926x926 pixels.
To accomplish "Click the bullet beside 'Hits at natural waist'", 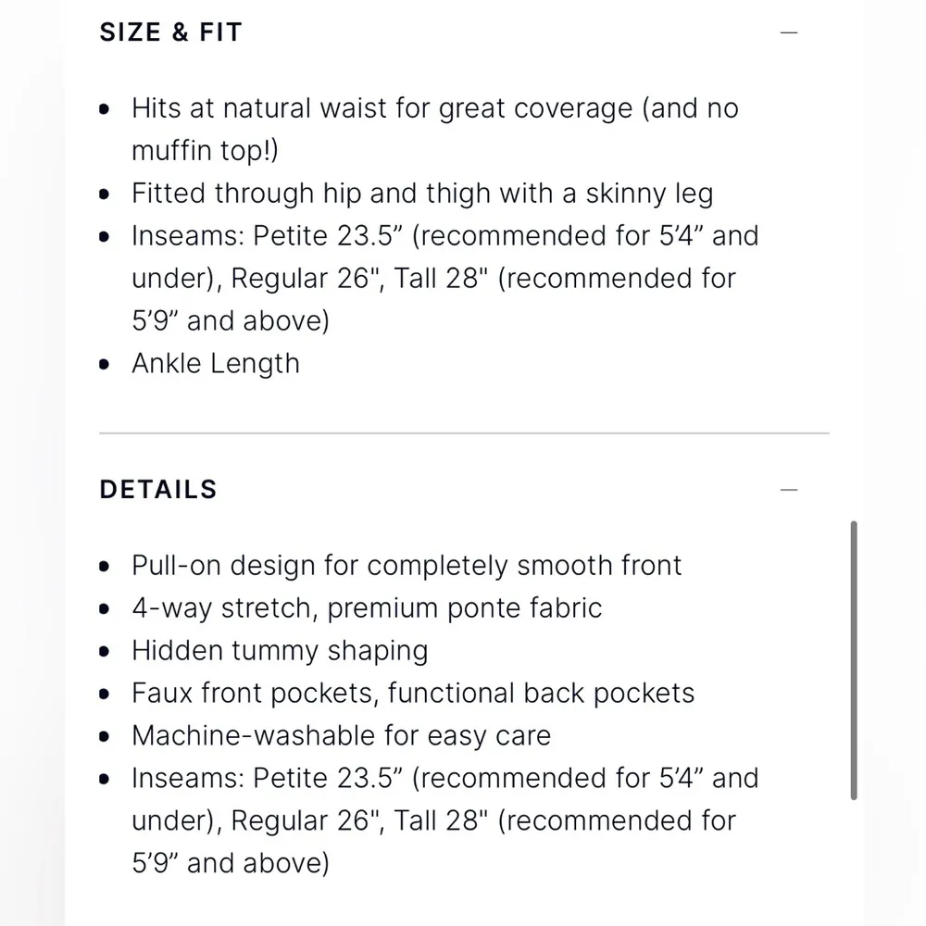I will point(104,109).
